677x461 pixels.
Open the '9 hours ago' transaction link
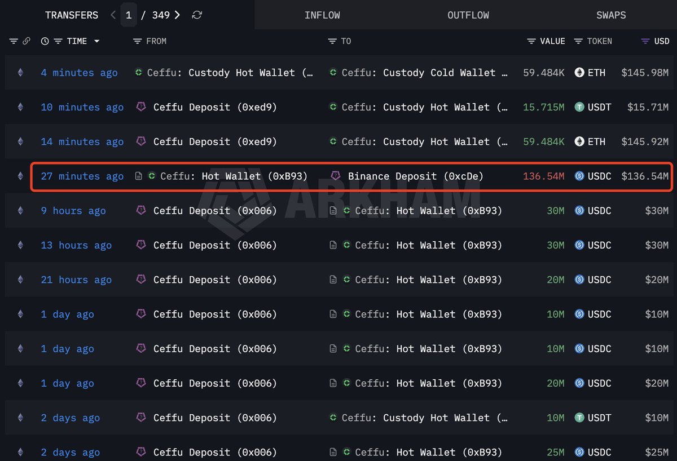coord(73,211)
